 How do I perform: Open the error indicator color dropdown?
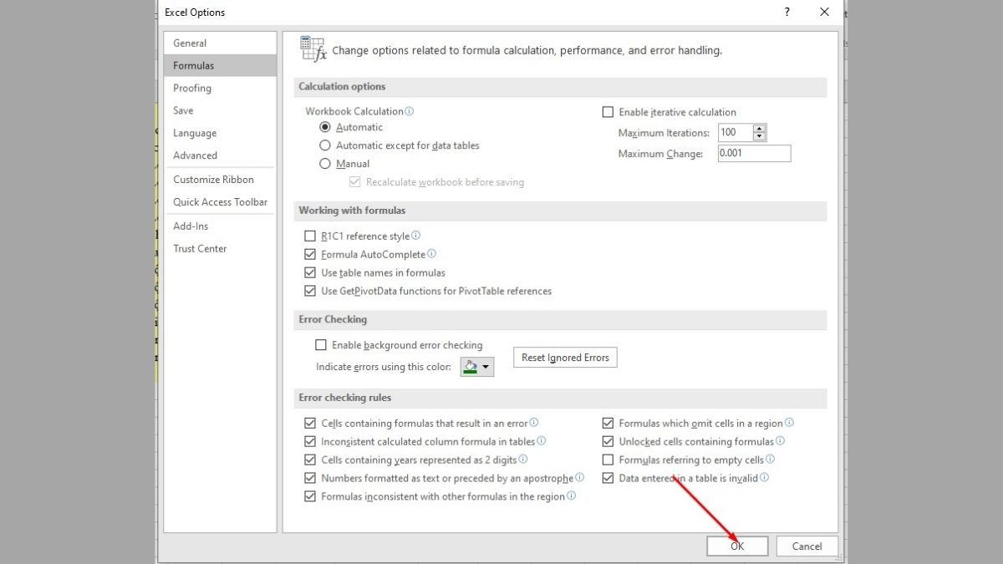tap(477, 367)
